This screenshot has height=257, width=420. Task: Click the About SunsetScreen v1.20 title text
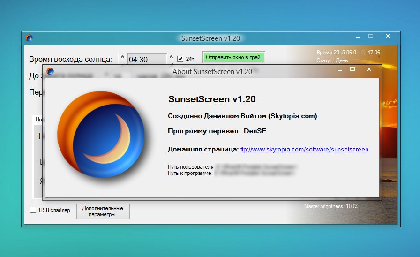212,72
